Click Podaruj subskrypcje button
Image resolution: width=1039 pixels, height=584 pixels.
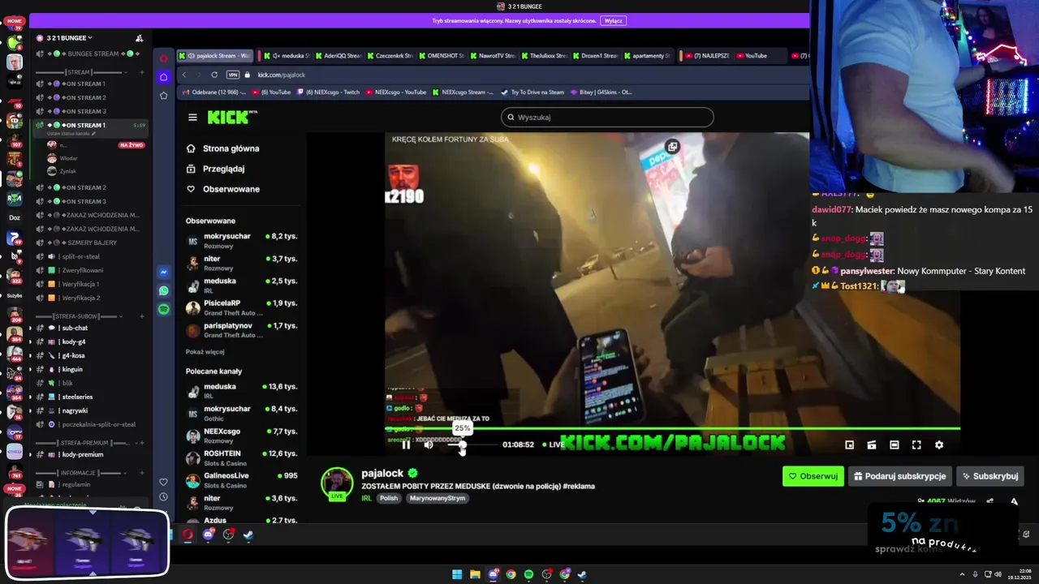(899, 476)
